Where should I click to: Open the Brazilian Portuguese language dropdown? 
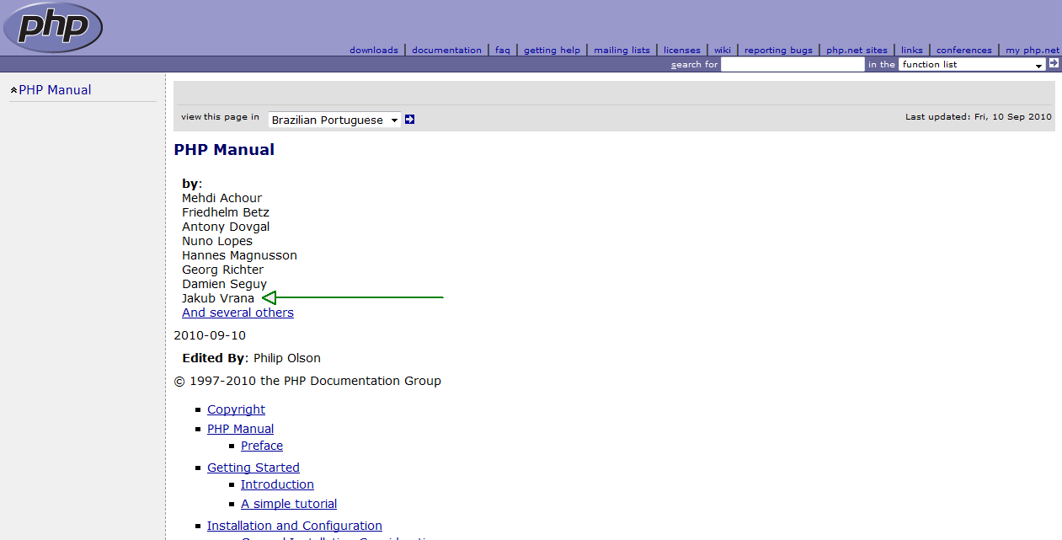(334, 120)
